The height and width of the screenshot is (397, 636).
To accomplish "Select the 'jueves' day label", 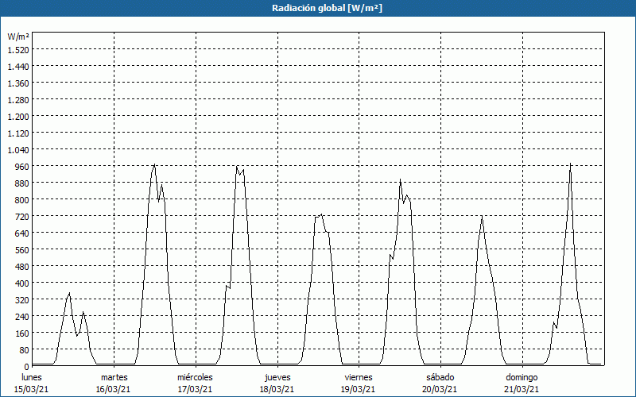I will (x=277, y=377).
